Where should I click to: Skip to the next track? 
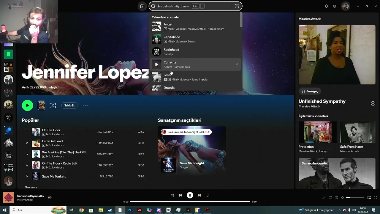pos(199,195)
